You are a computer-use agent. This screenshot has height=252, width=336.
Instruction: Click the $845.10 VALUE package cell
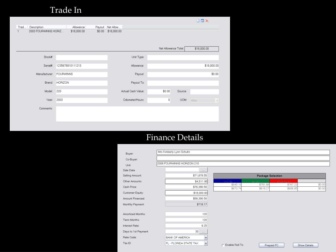(x=227, y=185)
